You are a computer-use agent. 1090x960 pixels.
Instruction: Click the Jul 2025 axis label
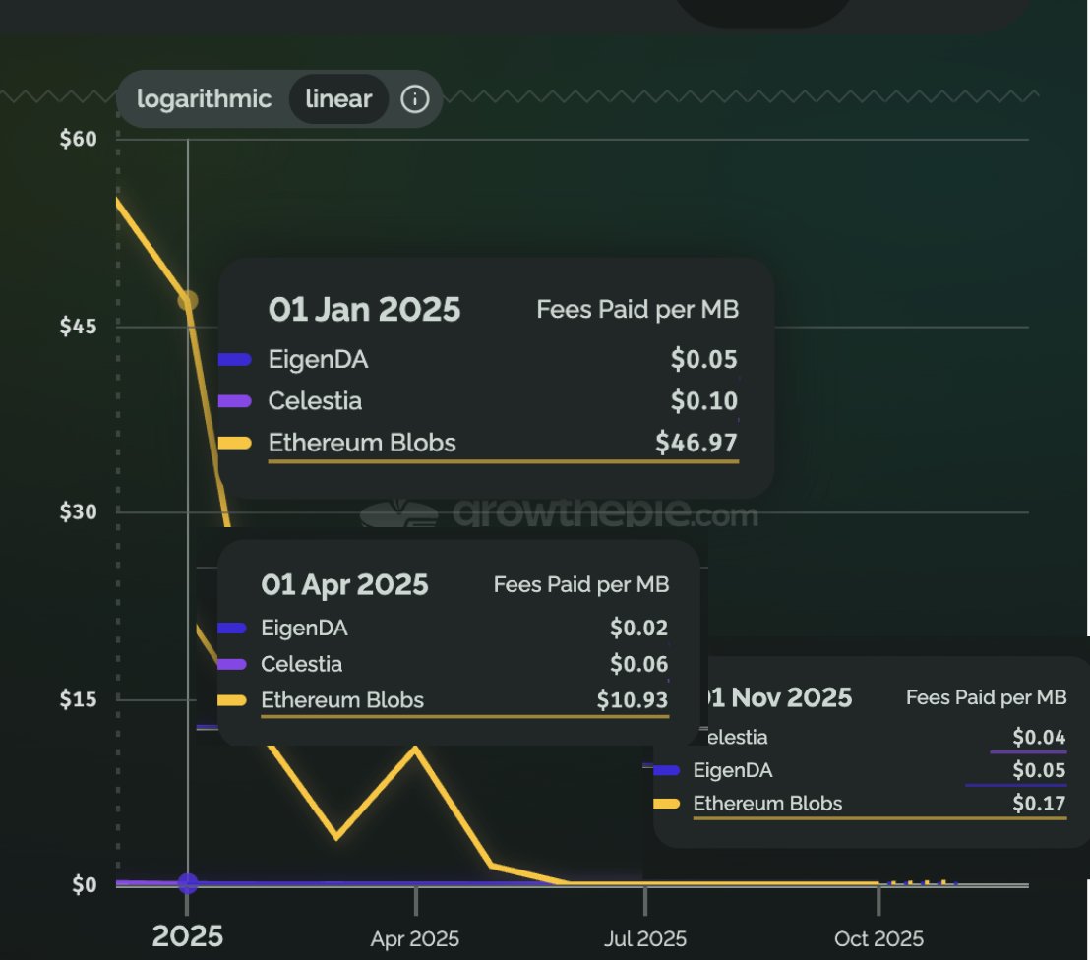click(645, 939)
